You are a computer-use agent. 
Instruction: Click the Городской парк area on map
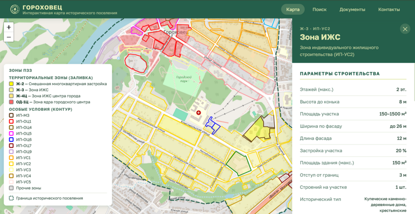(184, 79)
